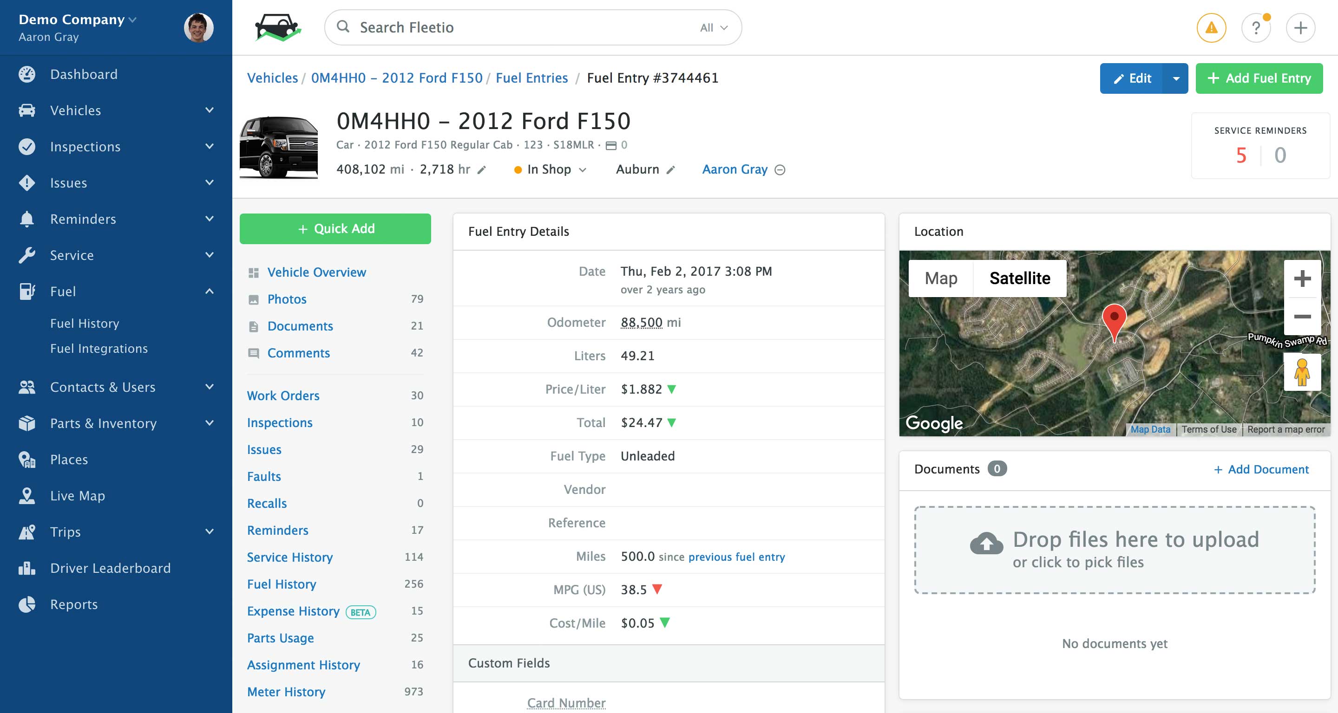The width and height of the screenshot is (1338, 713).
Task: Click the Driver Leaderboard podium icon
Action: pyautogui.click(x=27, y=568)
